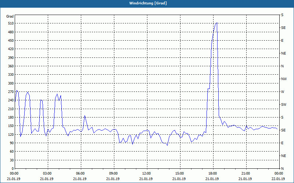Click the blue line's peak near 510
The width and height of the screenshot is (294, 183).
pos(217,23)
